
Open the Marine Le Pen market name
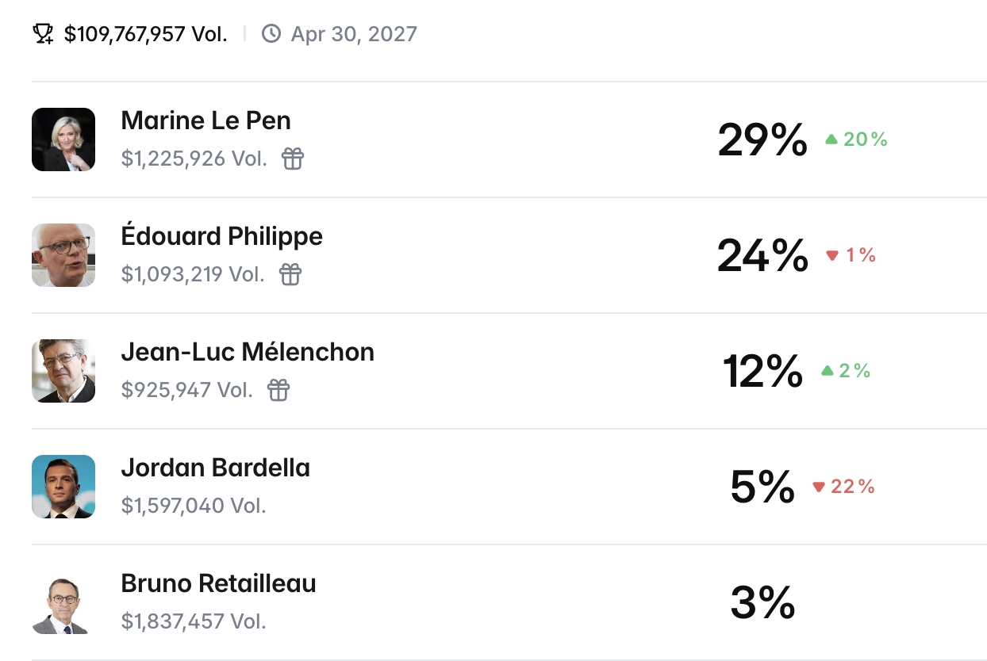[206, 120]
